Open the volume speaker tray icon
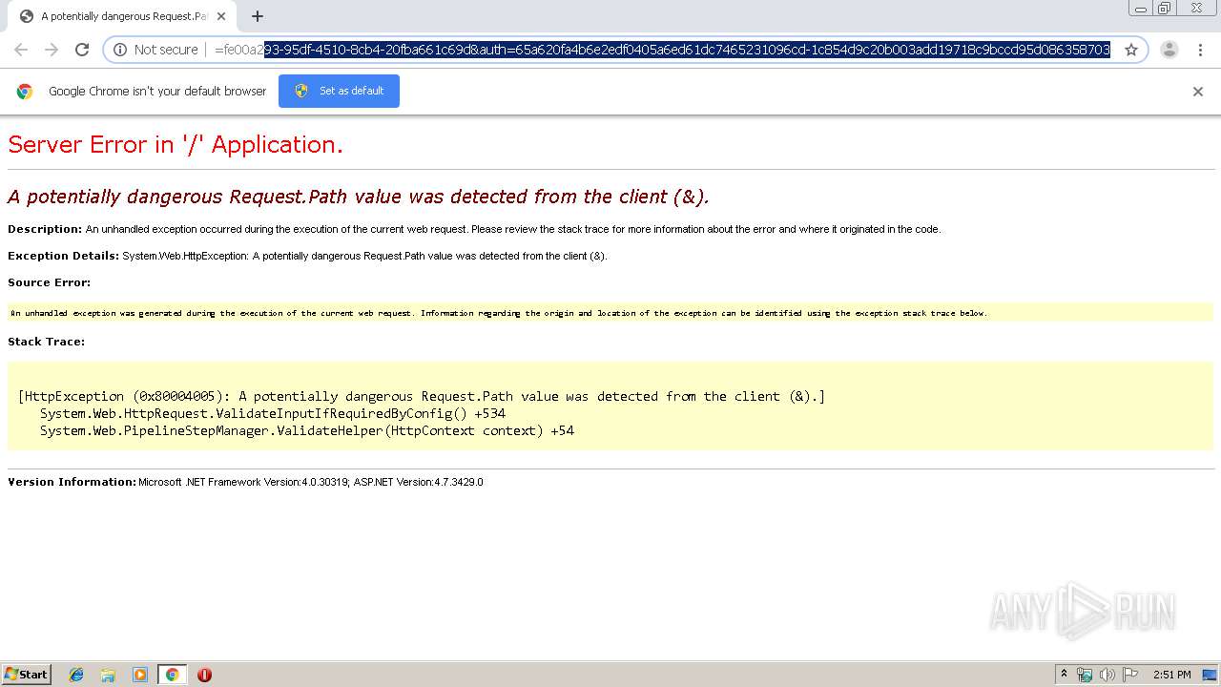Screen dimensions: 1221x687 (1107, 675)
